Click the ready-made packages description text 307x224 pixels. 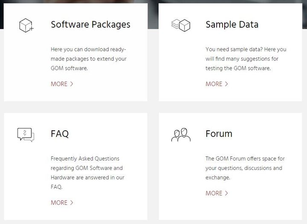pyautogui.click(x=89, y=59)
